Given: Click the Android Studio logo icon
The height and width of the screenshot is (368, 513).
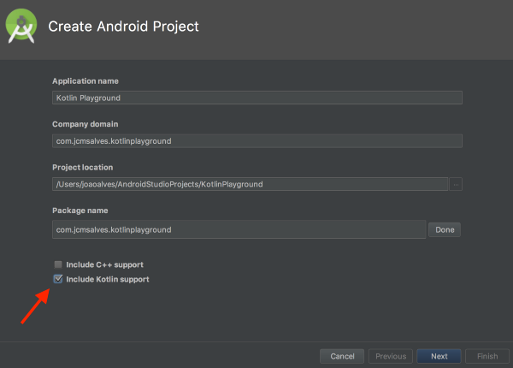Looking at the screenshot, I should [21, 26].
